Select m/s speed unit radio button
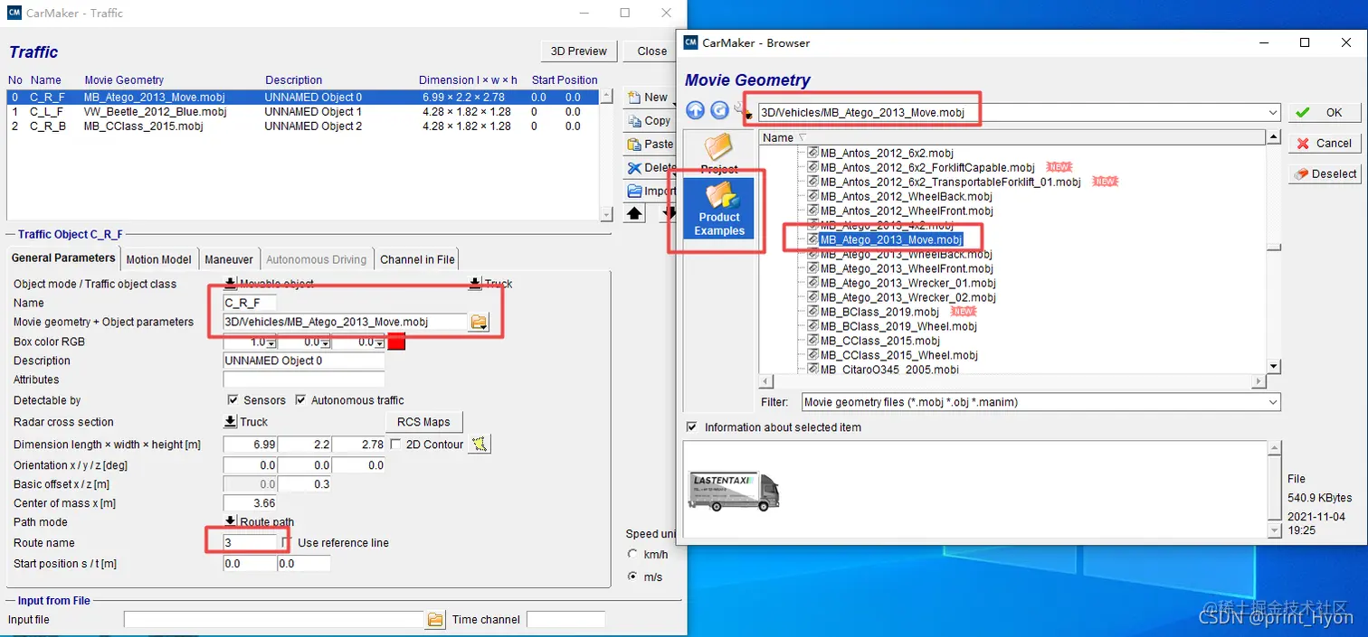1368x637 pixels. click(x=632, y=576)
